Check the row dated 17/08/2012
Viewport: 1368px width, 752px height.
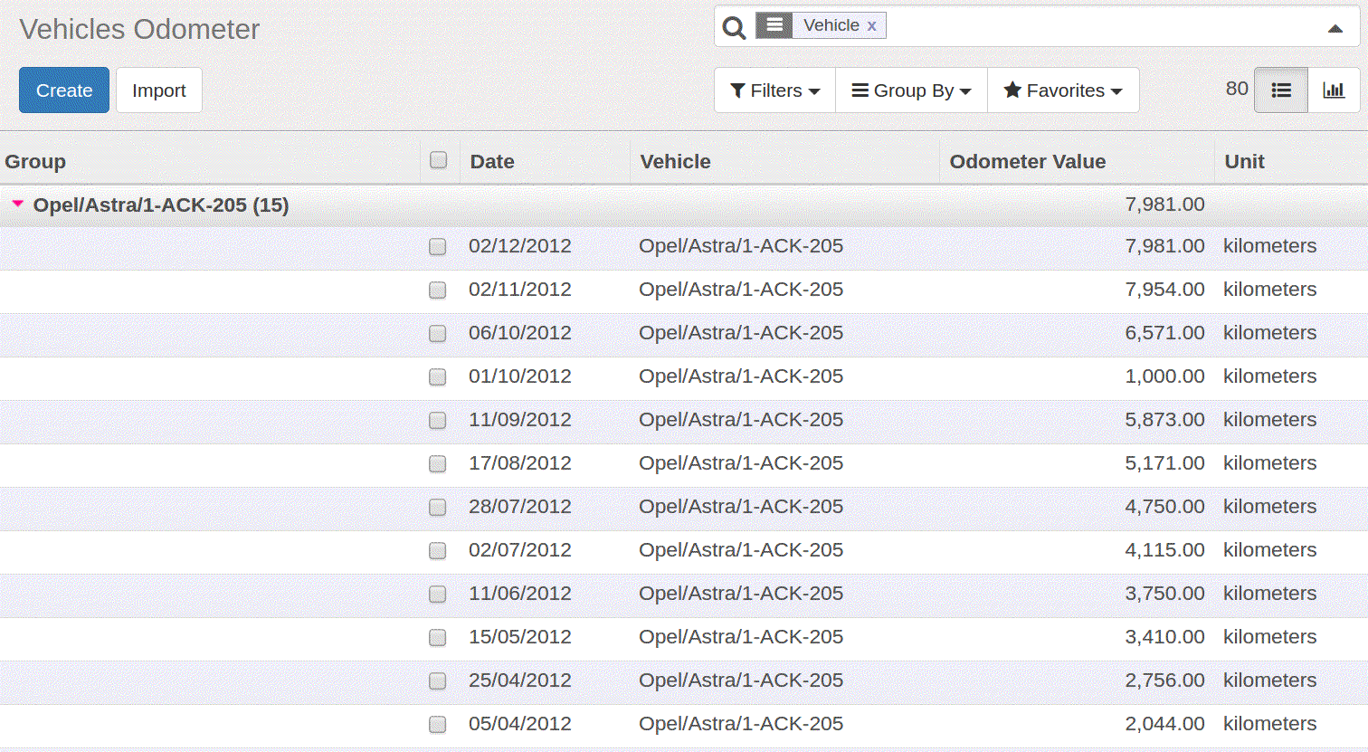coord(438,464)
